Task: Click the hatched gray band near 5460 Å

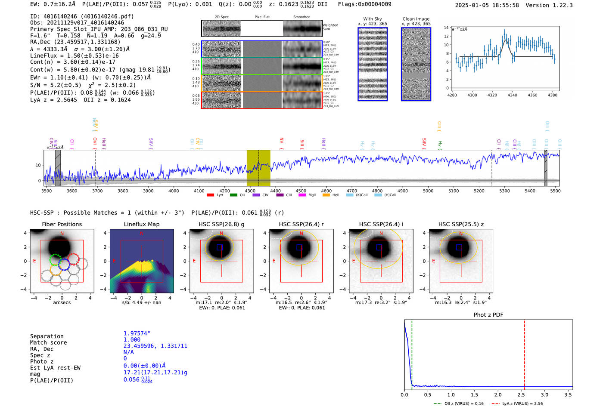Action: (x=546, y=168)
